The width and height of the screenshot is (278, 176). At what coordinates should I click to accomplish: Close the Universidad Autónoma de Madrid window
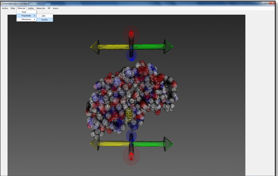tap(273, 3)
